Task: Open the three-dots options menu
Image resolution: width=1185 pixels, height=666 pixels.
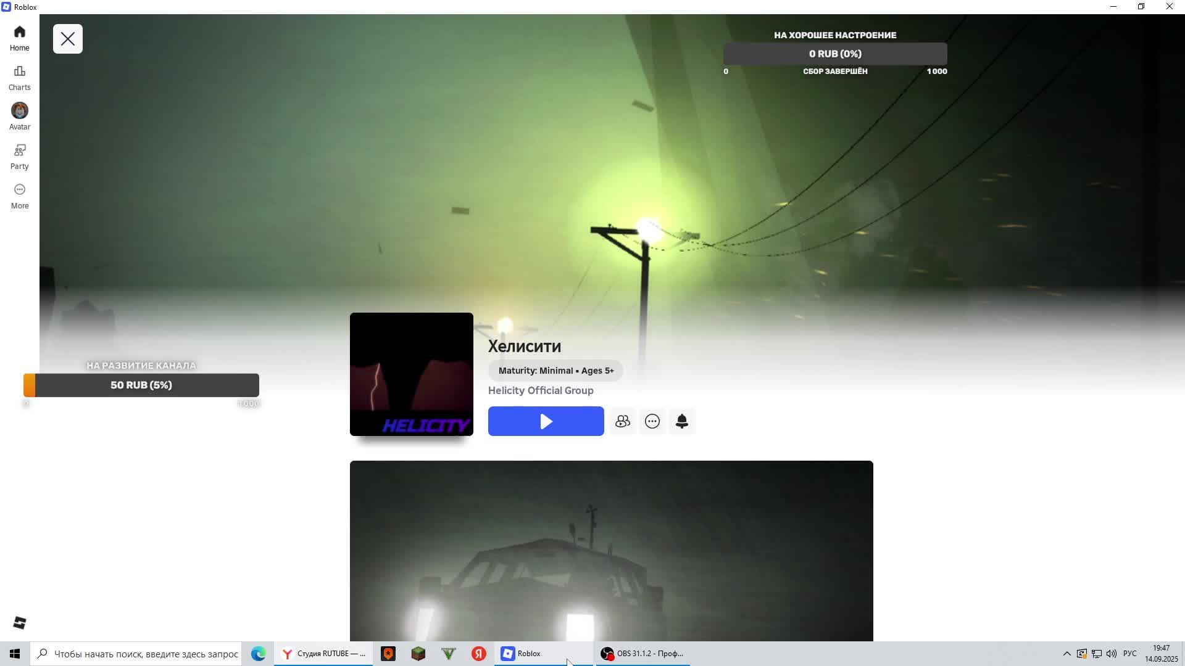Action: click(652, 421)
